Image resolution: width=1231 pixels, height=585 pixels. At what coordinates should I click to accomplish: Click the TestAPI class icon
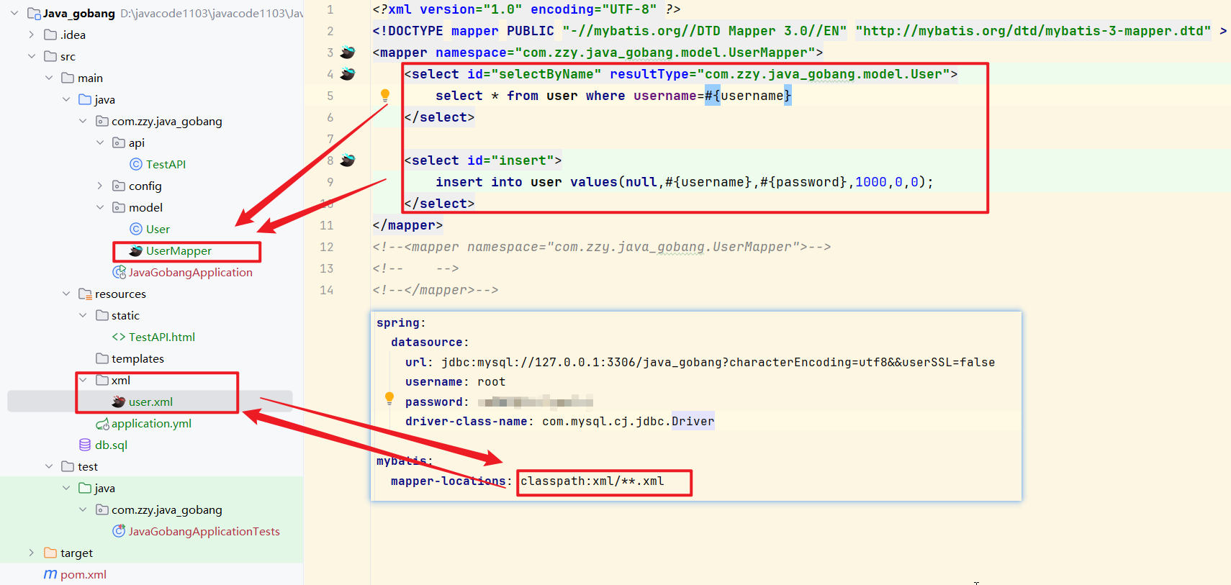[x=135, y=164]
